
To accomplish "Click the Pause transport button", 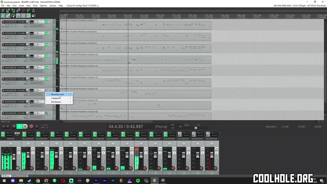I will point(25,126).
